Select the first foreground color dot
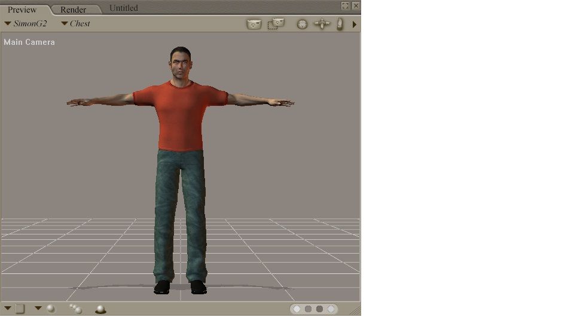 pos(297,309)
